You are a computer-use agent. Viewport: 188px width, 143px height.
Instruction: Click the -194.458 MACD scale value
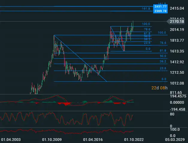tap(177, 109)
